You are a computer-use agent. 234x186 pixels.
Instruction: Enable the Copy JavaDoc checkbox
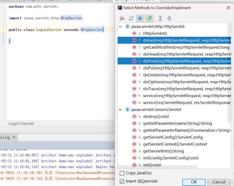coord(122,173)
